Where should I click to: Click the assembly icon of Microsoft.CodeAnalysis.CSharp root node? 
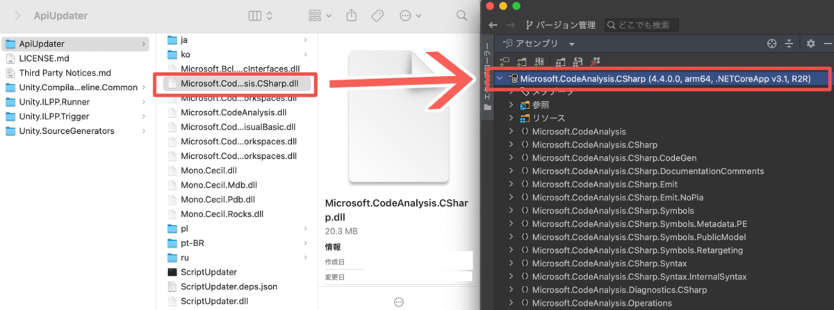514,79
